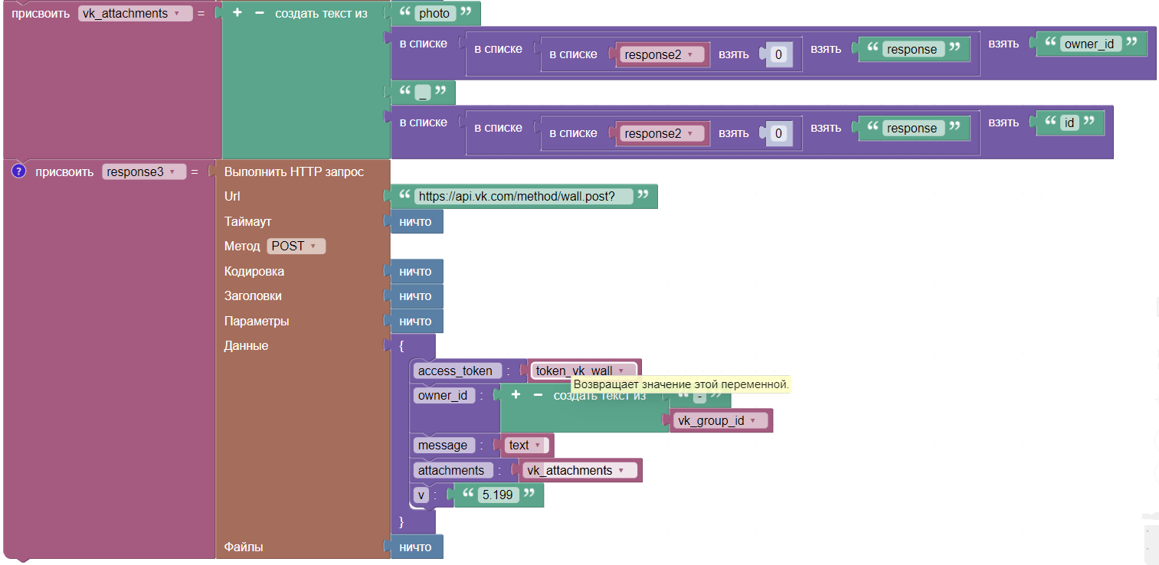Select the ничто block next to Файлы
The width and height of the screenshot is (1159, 565).
(x=415, y=547)
